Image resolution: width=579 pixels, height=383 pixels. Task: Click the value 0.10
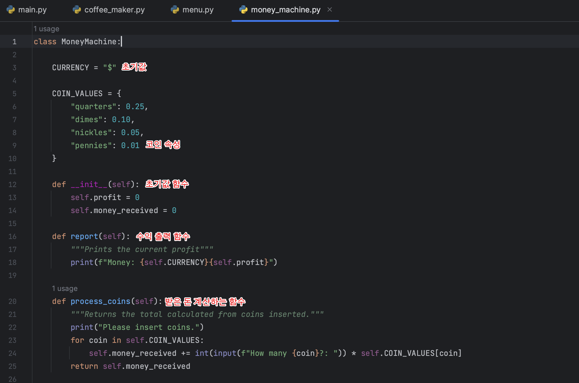121,120
